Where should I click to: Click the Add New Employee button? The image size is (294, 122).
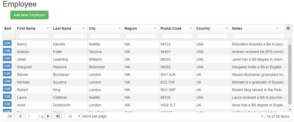coord(29,15)
